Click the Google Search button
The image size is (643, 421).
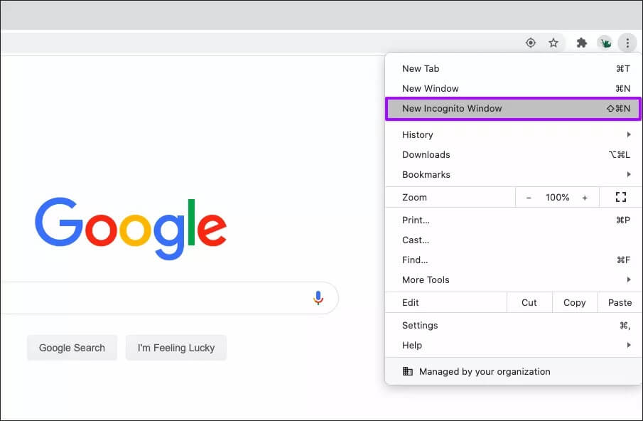pos(72,348)
